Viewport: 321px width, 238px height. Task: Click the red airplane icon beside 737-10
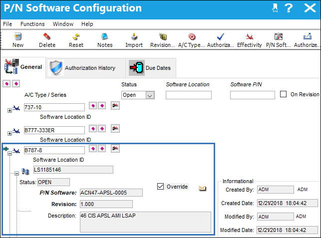(115, 105)
